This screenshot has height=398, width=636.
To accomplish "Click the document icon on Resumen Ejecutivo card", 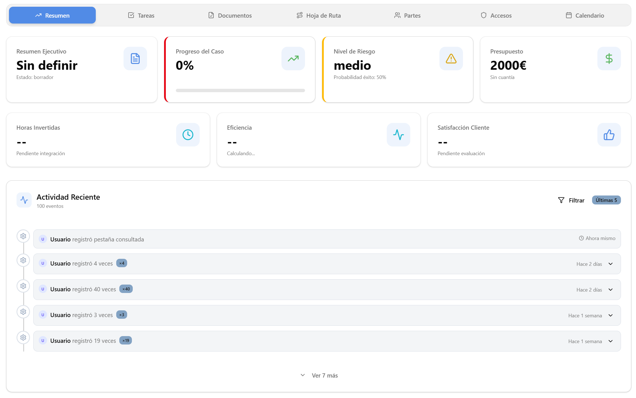I will click(x=135, y=58).
